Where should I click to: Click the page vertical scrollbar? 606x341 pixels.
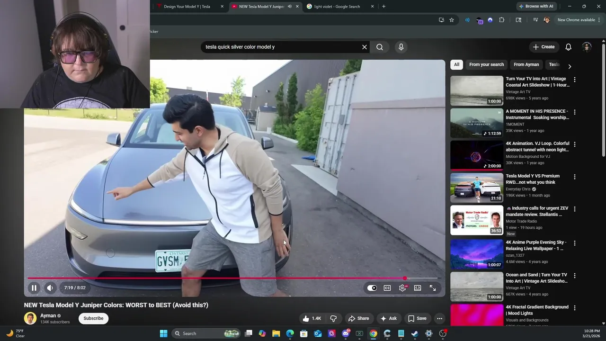(603, 99)
